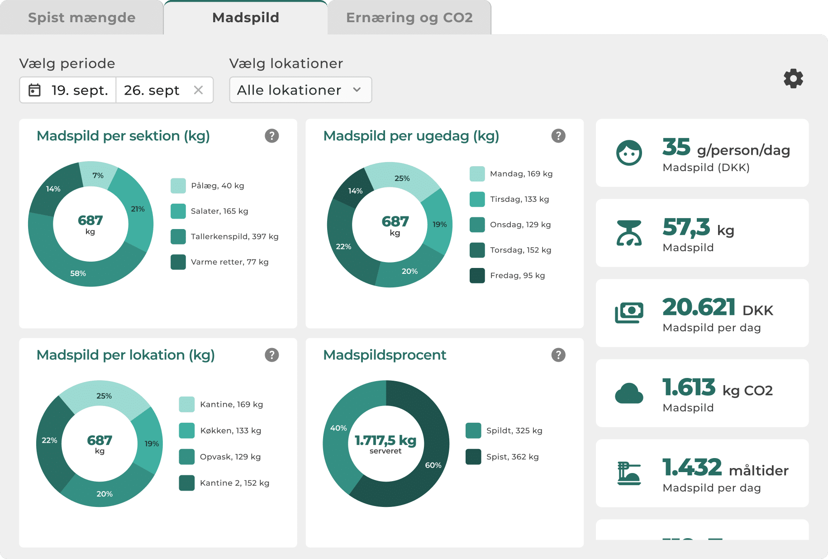Image resolution: width=828 pixels, height=559 pixels.
Task: Clear the selected period with the X
Action: 198,90
